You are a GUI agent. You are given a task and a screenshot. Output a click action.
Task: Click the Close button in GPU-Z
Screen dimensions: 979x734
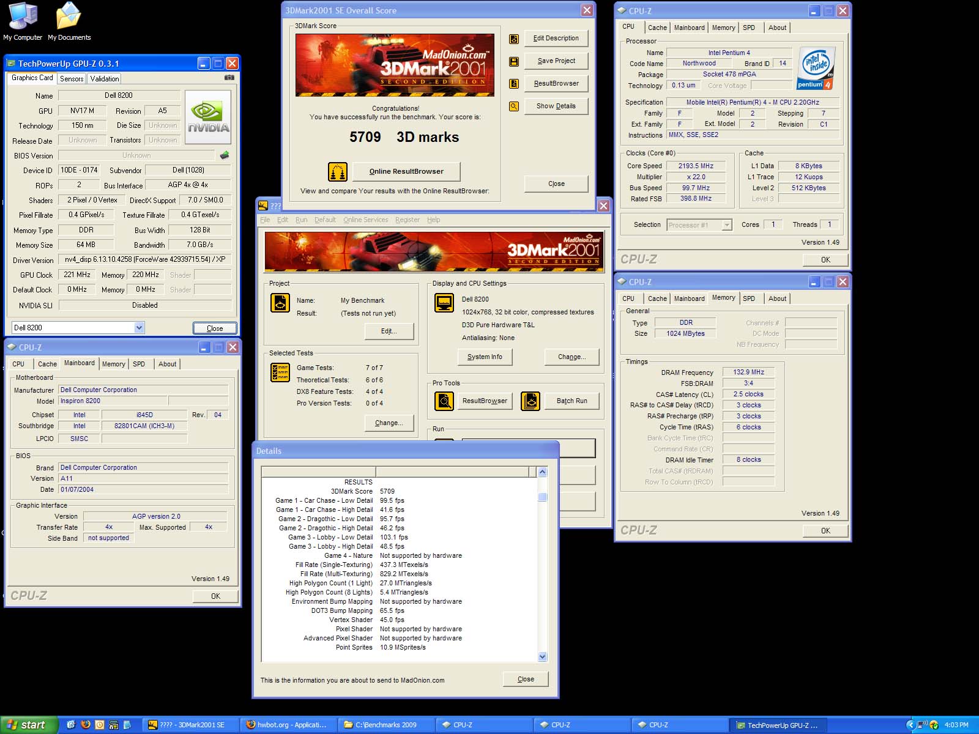tap(215, 328)
